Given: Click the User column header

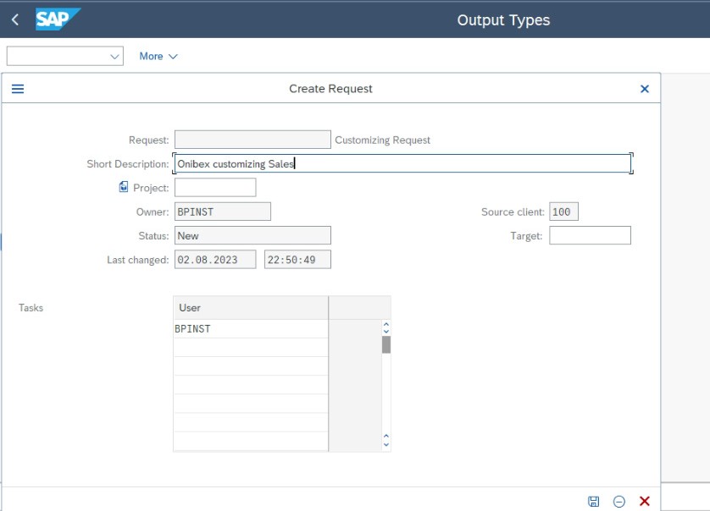Looking at the screenshot, I should point(251,308).
